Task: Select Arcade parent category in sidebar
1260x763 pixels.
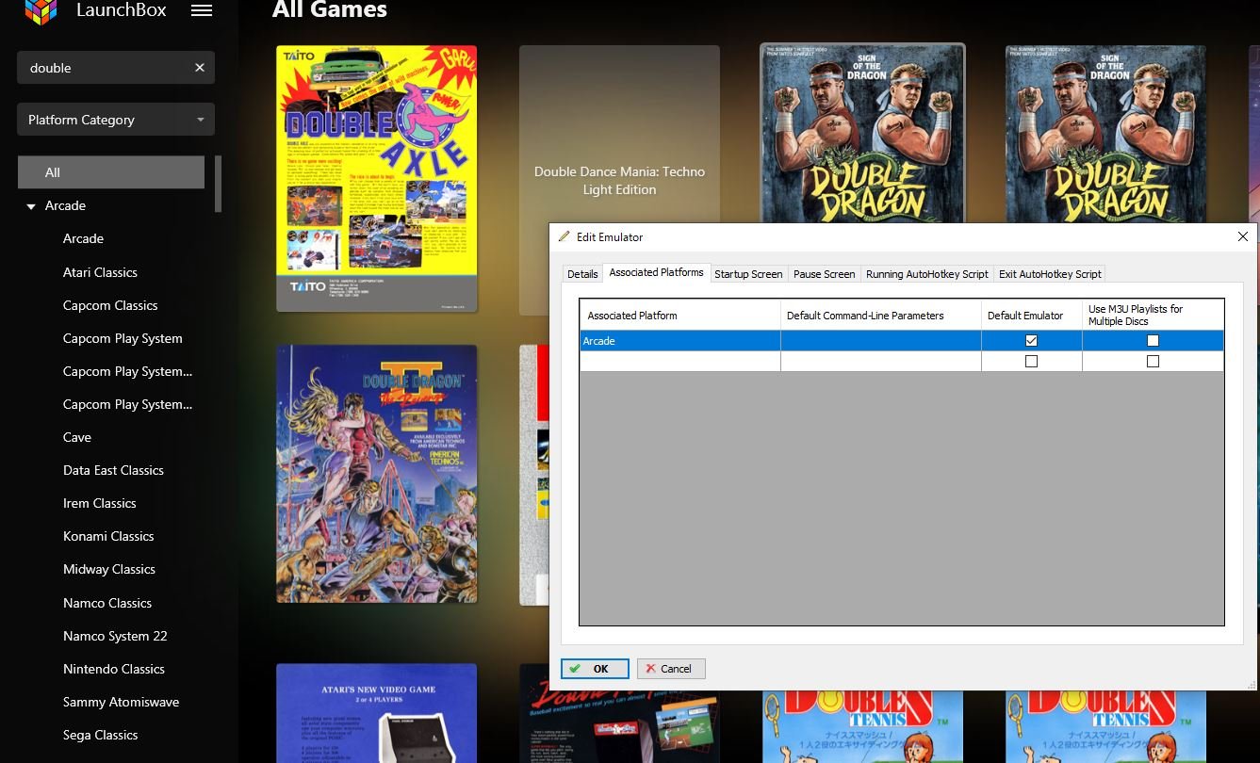Action: pyautogui.click(x=65, y=205)
